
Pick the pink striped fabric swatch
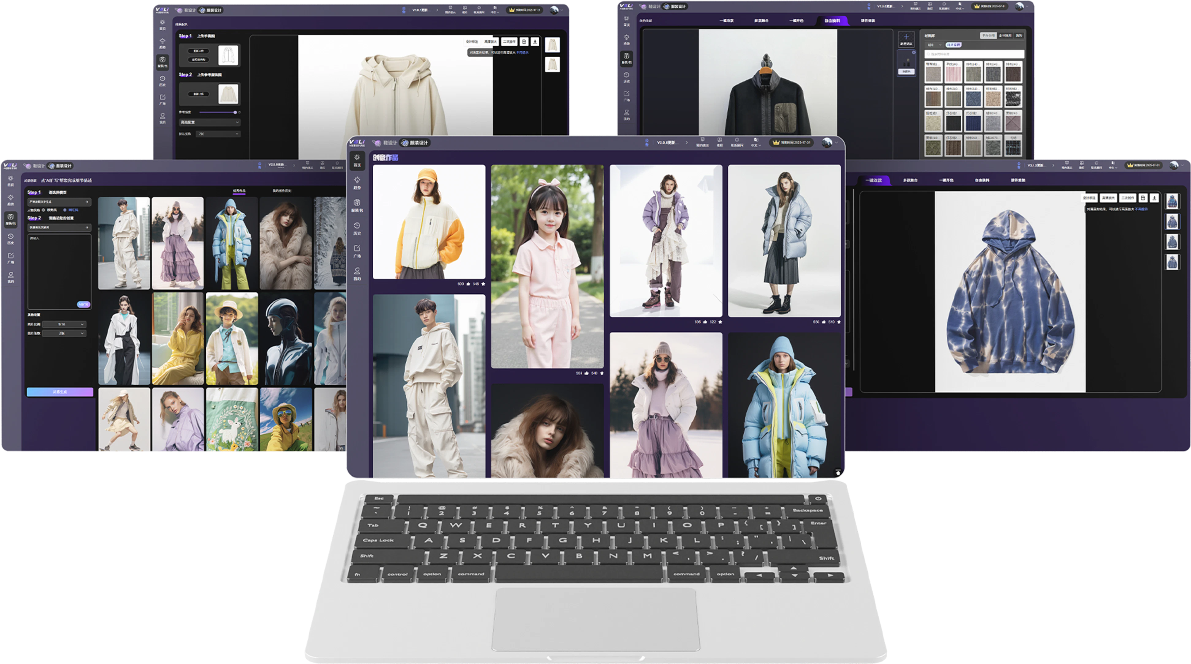[x=953, y=74]
